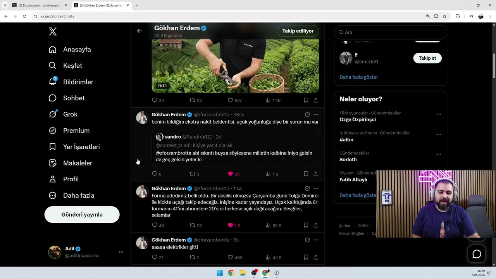
Task: Open Grok explain icon on the 38sn tweet
Action: pyautogui.click(x=307, y=115)
